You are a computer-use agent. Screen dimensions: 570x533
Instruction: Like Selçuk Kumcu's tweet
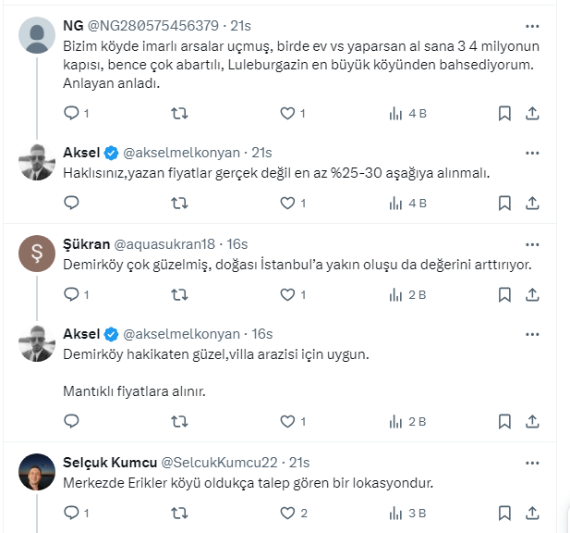pyautogui.click(x=288, y=512)
